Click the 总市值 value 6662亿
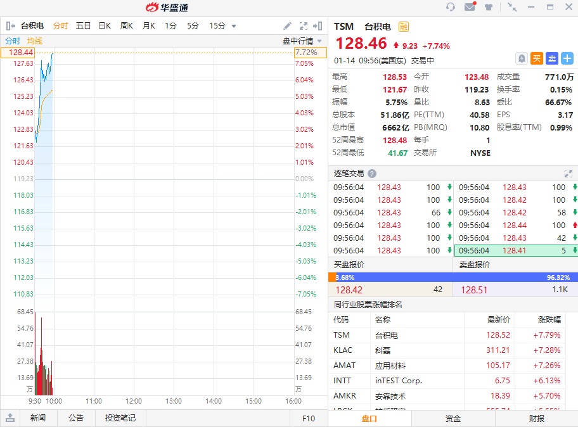The image size is (578, 427). pos(395,127)
